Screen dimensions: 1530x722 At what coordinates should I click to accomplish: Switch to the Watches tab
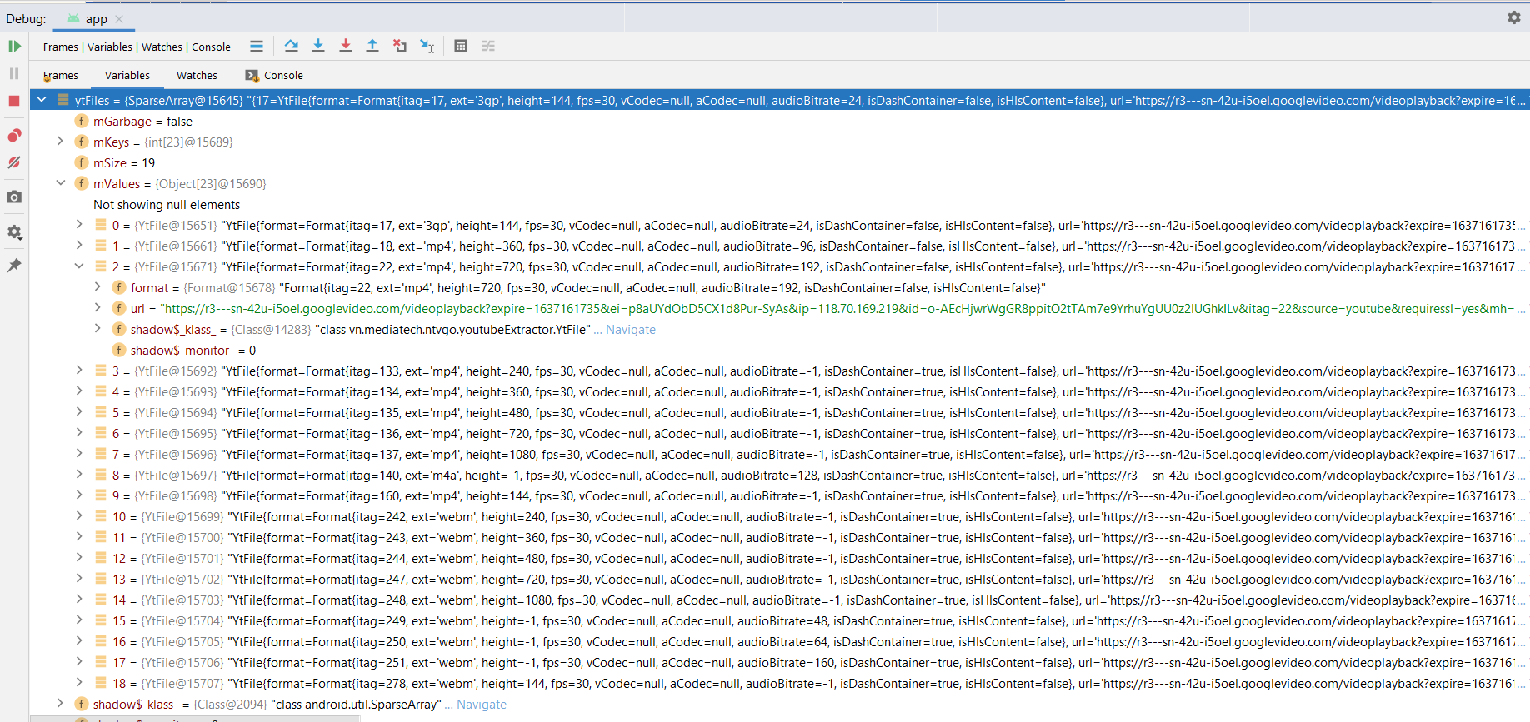[x=197, y=76]
